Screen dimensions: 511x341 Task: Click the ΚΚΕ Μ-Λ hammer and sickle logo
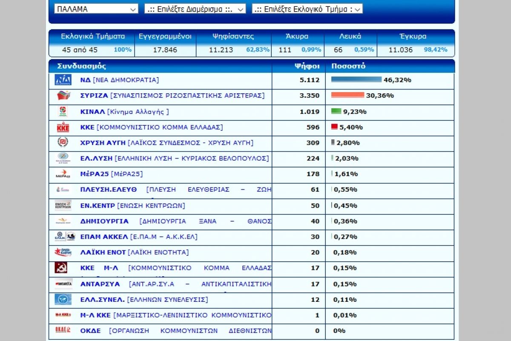click(61, 268)
